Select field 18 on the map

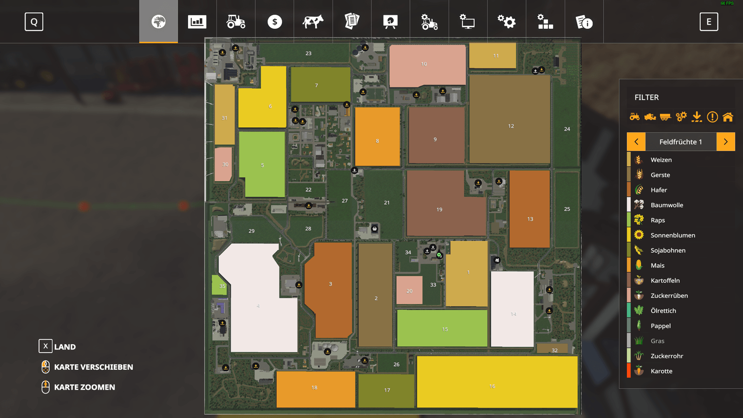coord(316,389)
